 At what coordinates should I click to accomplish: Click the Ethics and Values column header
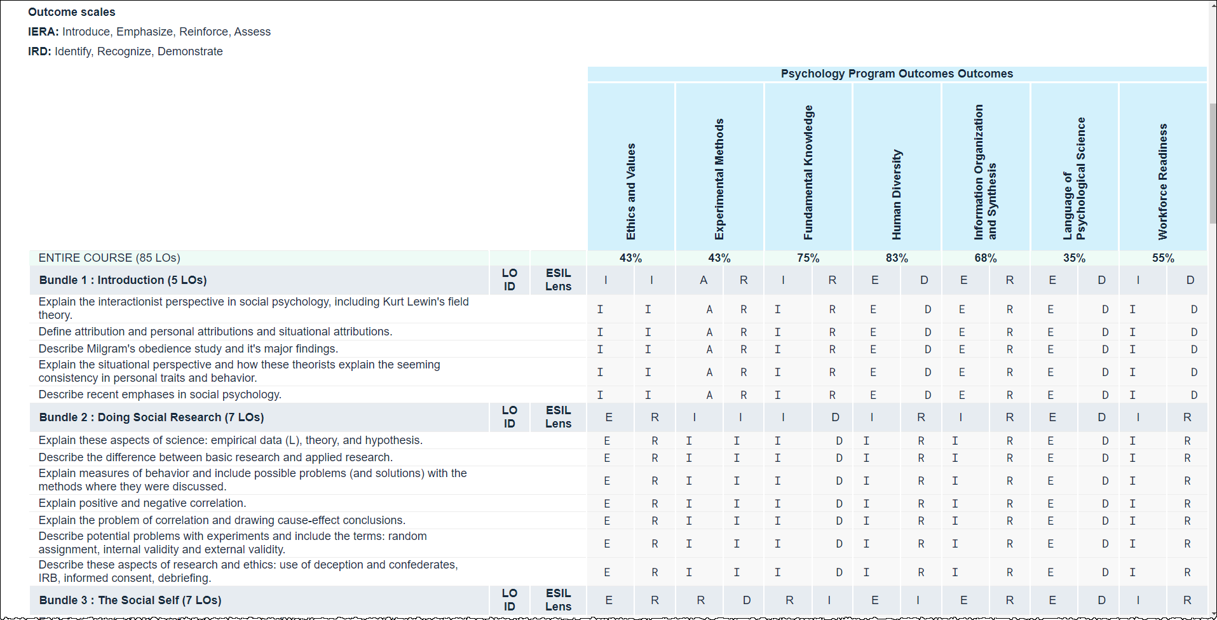(x=630, y=191)
